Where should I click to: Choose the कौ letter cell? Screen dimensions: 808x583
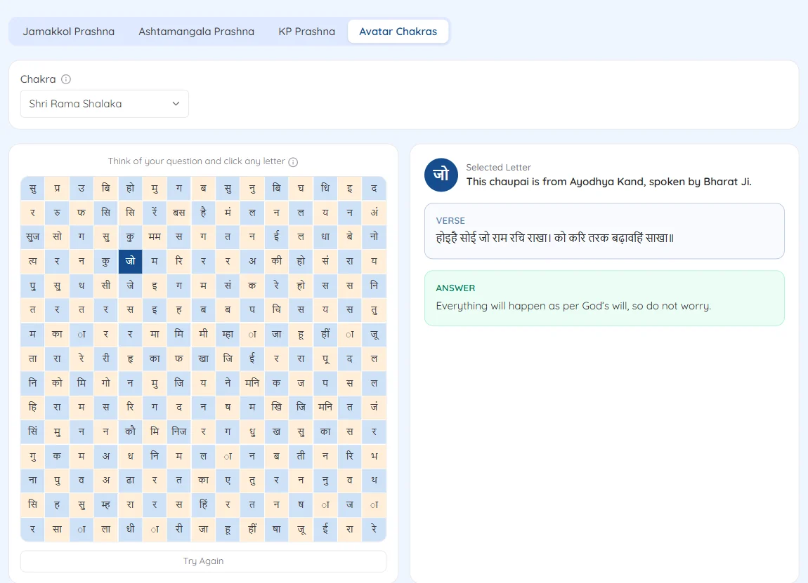tap(131, 431)
